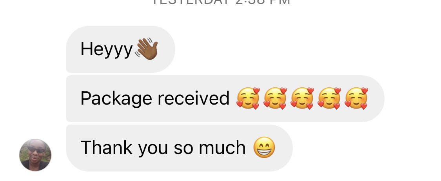Open the sender's profile picture
This screenshot has height=181, width=441.
coord(35,155)
